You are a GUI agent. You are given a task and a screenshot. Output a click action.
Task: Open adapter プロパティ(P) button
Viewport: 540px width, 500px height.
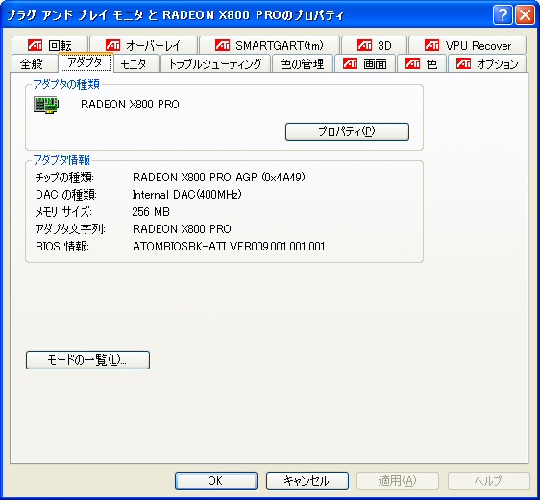(x=347, y=131)
